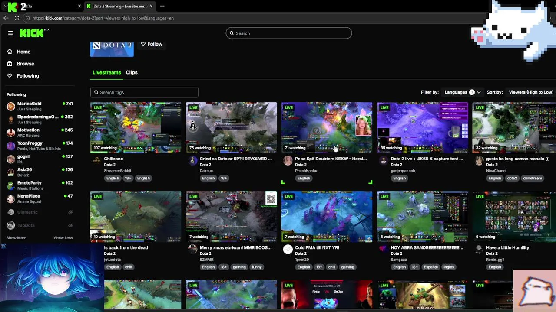Click the funny tag on EZMMR stream
Image resolution: width=556 pixels, height=312 pixels.
click(x=257, y=267)
